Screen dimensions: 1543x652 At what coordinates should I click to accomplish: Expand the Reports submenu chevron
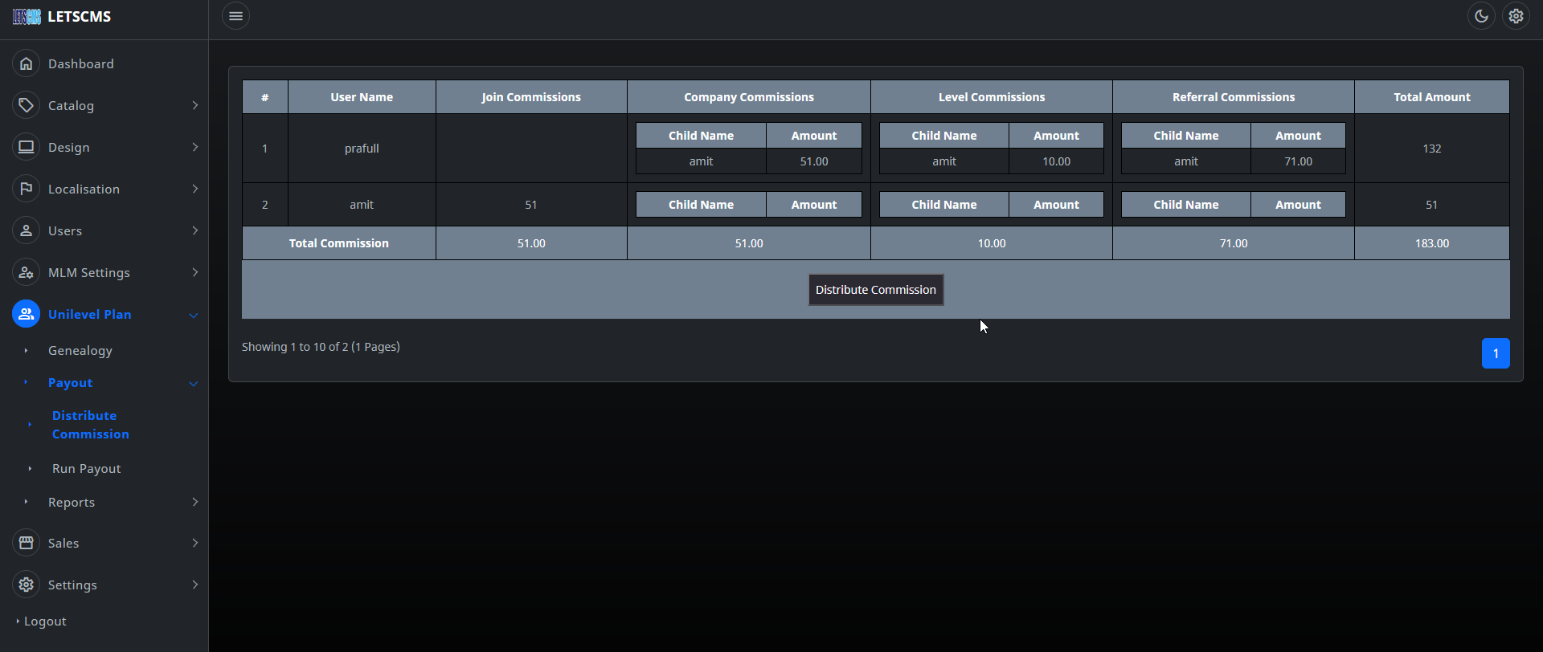(x=194, y=502)
